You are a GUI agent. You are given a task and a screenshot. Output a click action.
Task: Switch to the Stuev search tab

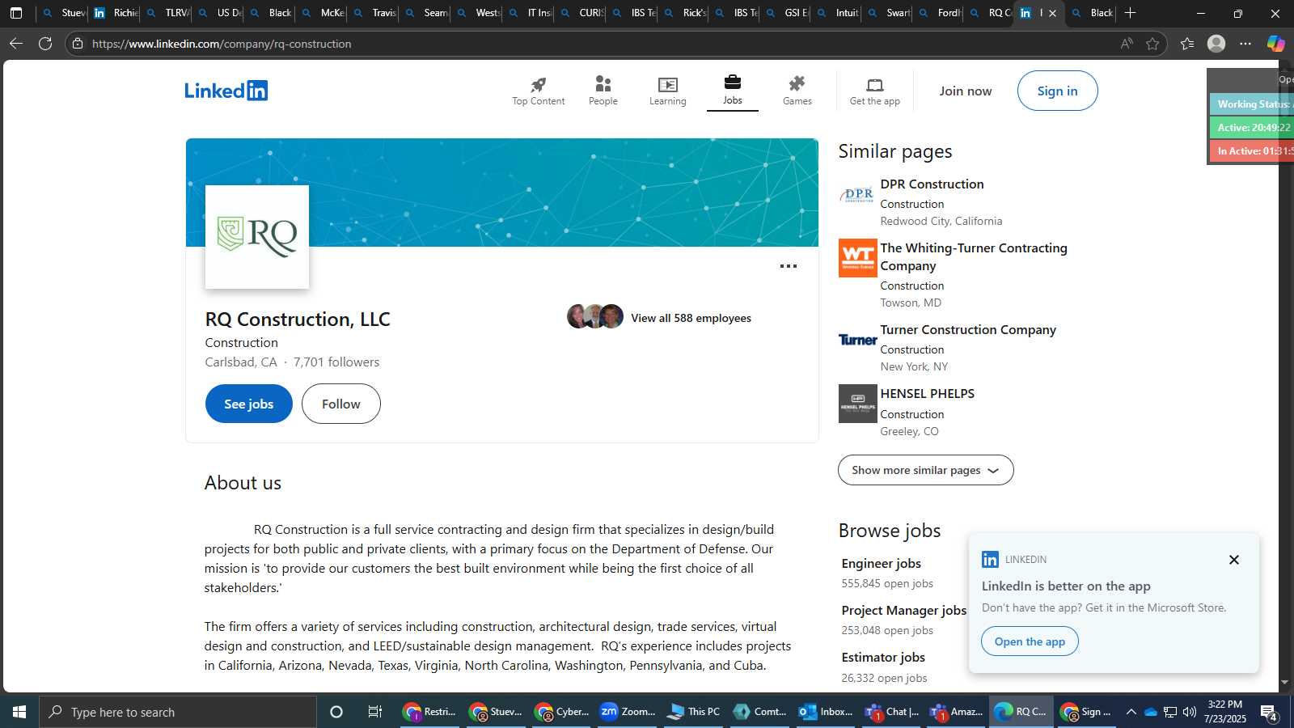coord(63,13)
